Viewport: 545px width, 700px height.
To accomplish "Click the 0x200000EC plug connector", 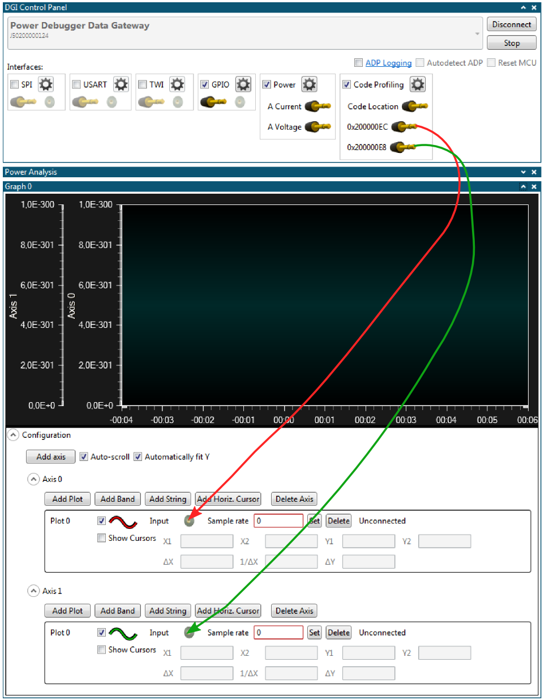I will pos(404,126).
